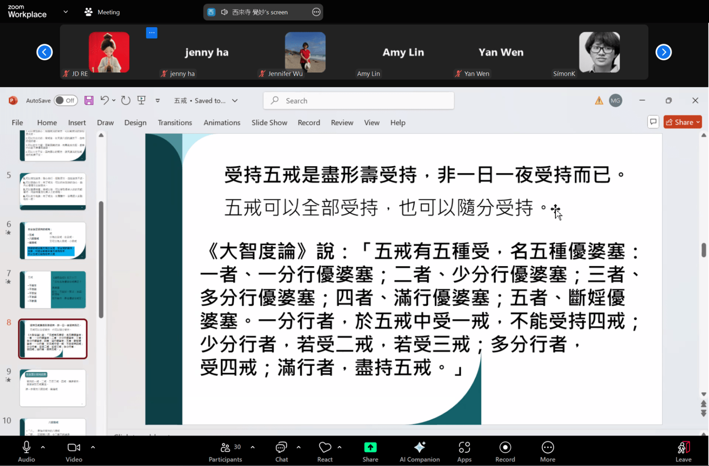
Task: Switch to the Animations ribbon tab
Action: tap(222, 123)
